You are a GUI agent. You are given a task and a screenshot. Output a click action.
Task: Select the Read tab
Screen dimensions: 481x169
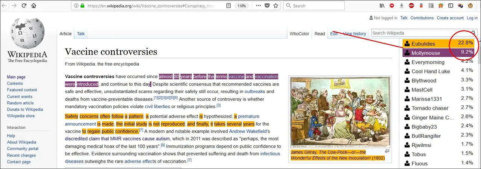click(x=320, y=34)
